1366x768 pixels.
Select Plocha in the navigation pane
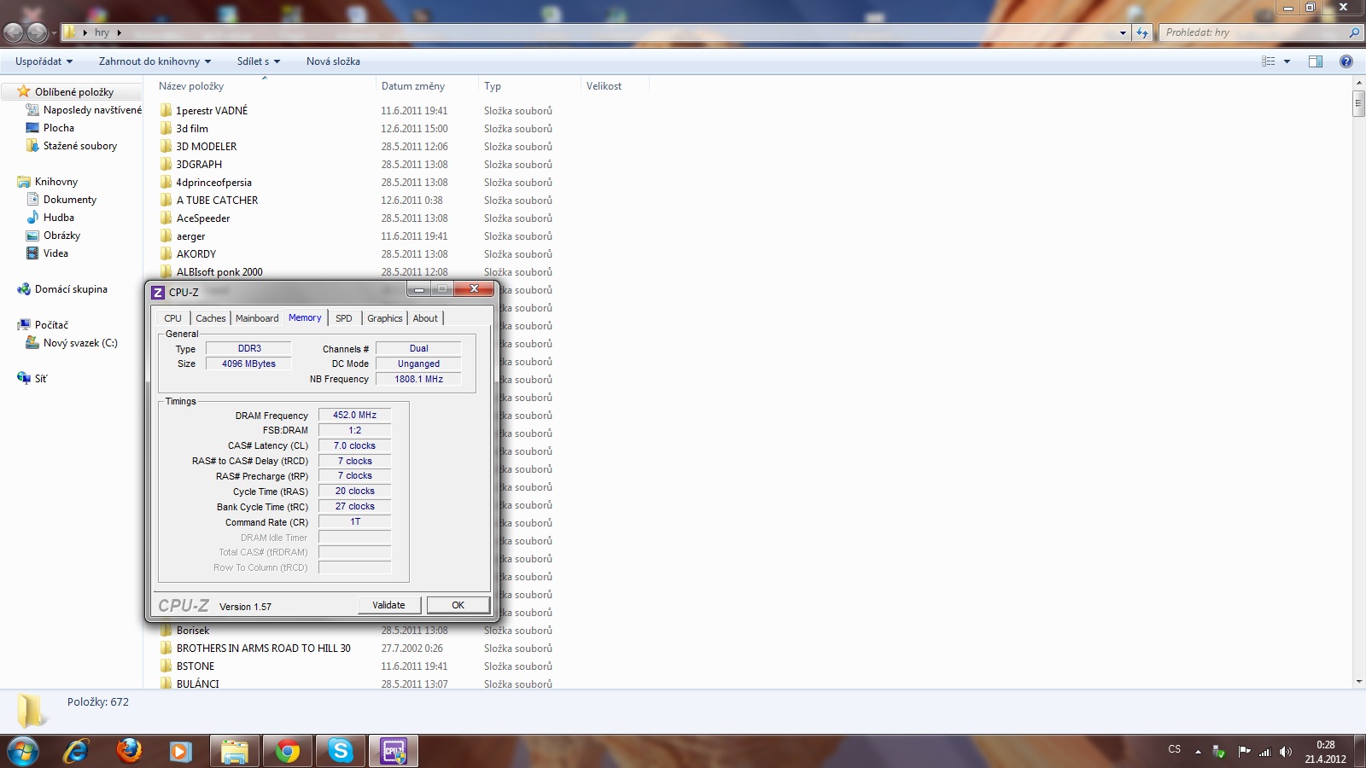[x=59, y=128]
